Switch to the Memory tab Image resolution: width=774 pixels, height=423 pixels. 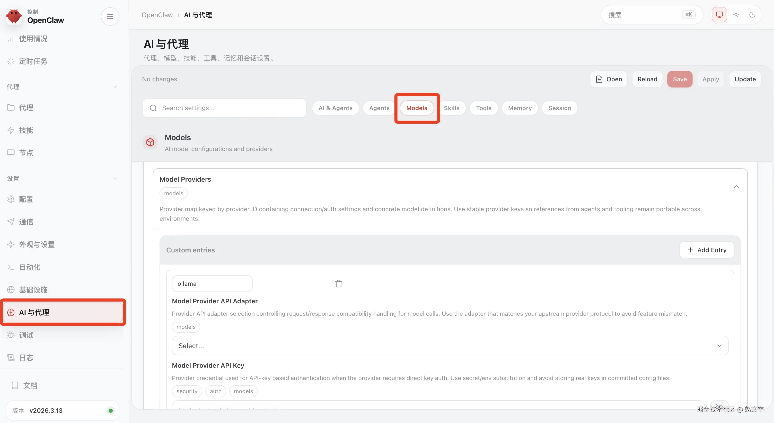pyautogui.click(x=520, y=108)
